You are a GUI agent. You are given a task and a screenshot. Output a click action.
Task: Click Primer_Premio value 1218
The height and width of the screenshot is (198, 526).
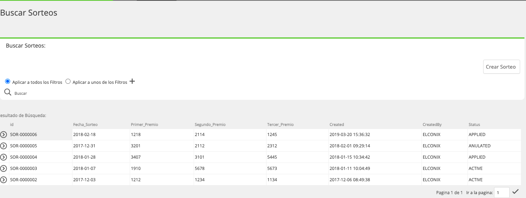point(136,134)
